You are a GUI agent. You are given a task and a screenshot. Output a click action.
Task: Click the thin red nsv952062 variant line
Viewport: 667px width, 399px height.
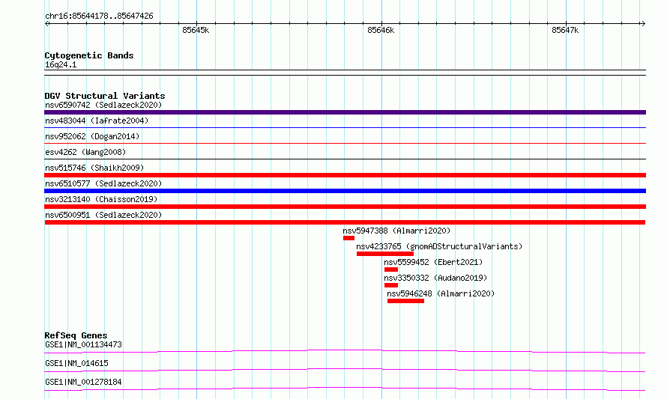345,143
